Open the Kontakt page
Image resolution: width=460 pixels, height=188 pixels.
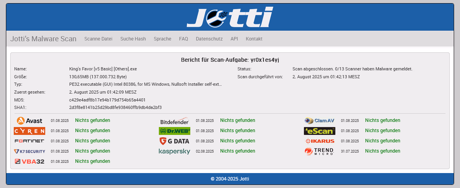pyautogui.click(x=254, y=39)
